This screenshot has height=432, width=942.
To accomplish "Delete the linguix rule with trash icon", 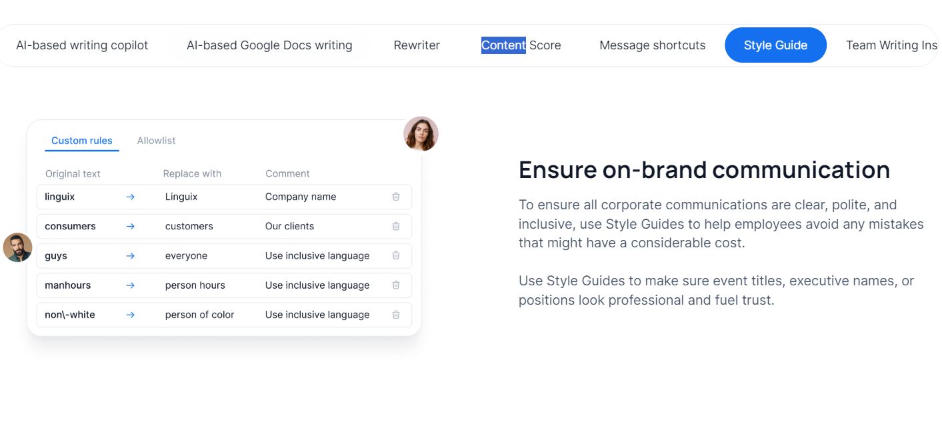I will pyautogui.click(x=396, y=197).
